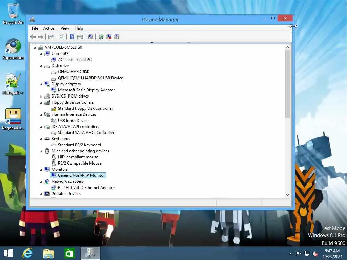Collapse the Disk drives category
This screenshot has width=347, height=260.
coord(41,66)
